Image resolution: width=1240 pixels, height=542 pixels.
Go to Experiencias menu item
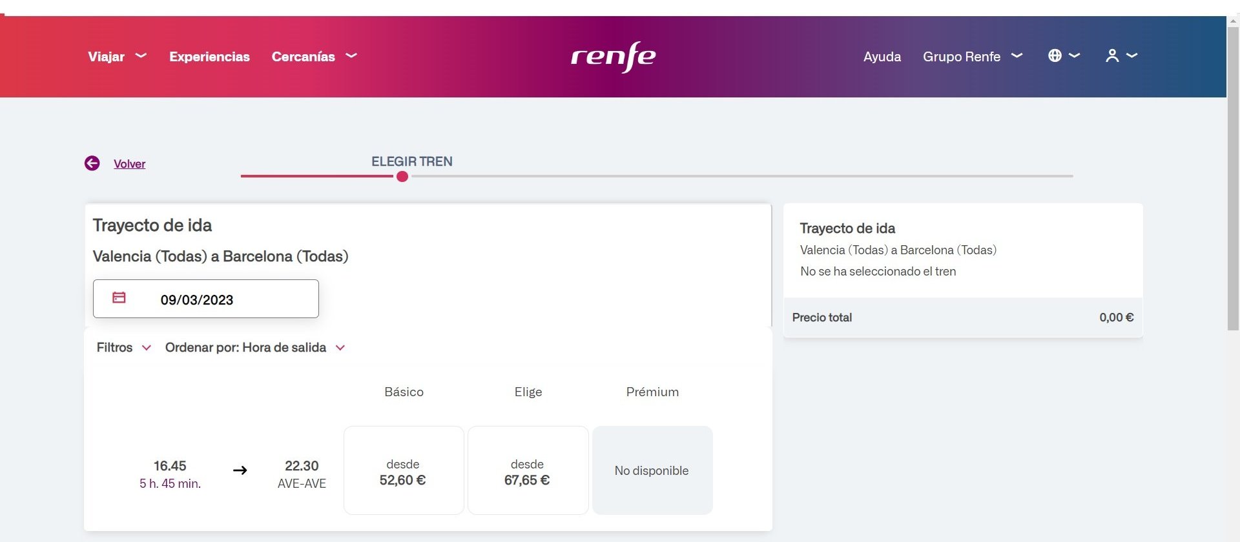pyautogui.click(x=209, y=57)
